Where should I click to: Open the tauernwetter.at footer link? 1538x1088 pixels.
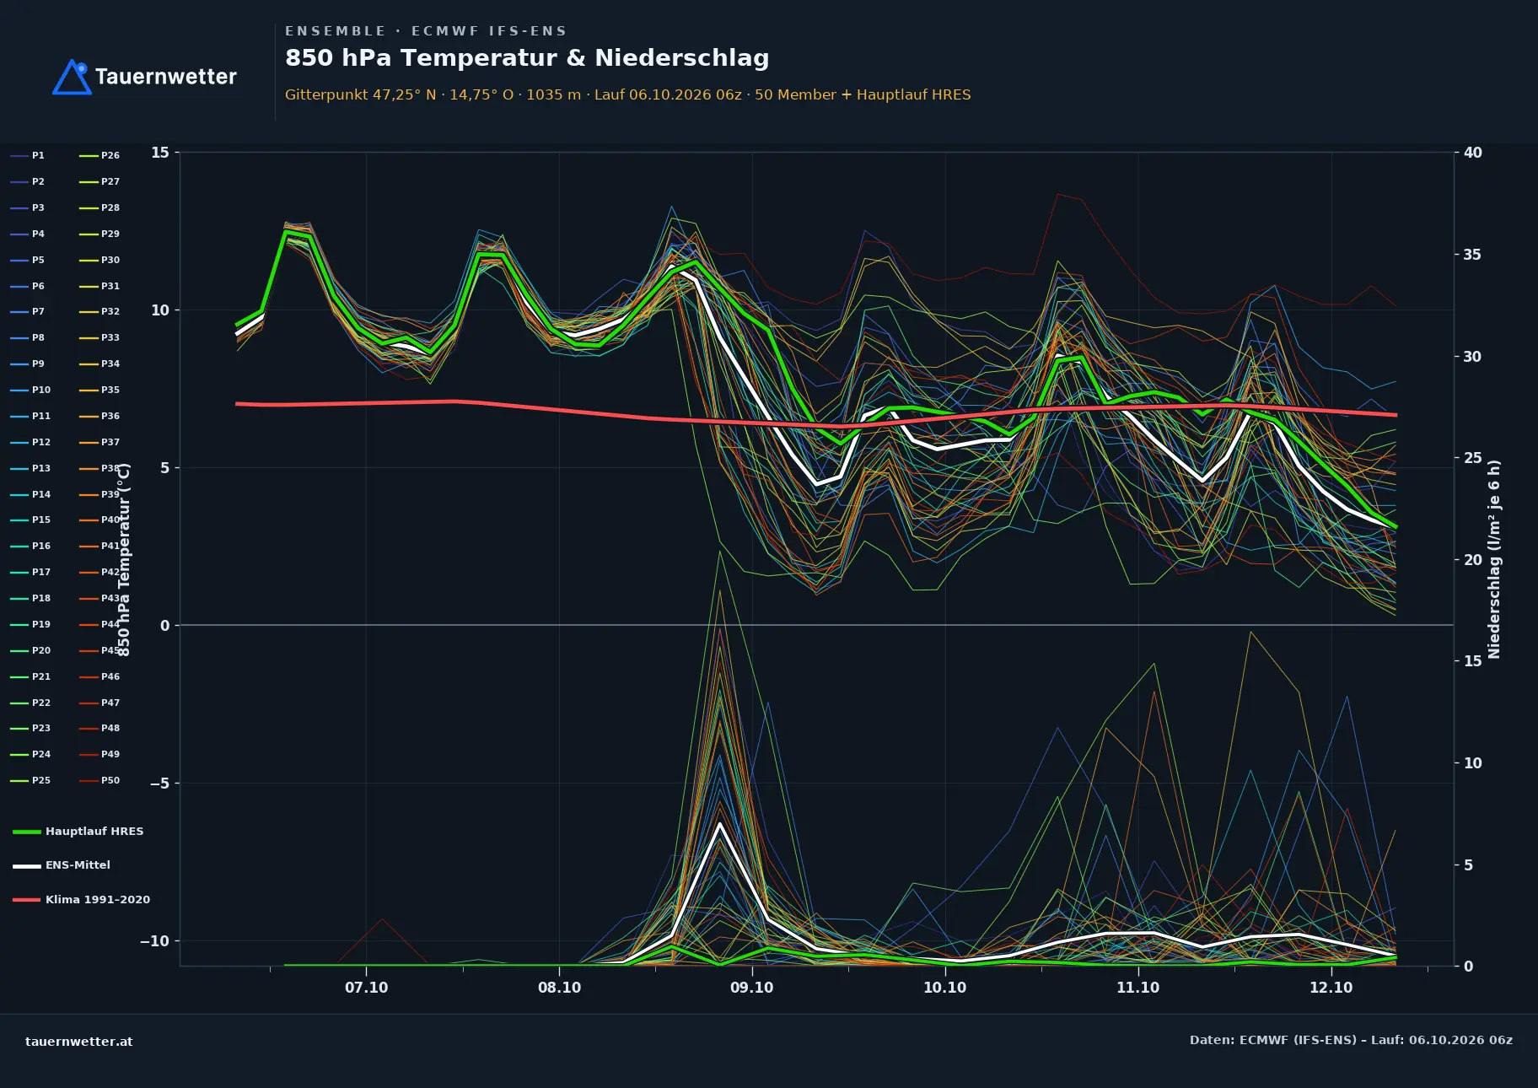[79, 1042]
